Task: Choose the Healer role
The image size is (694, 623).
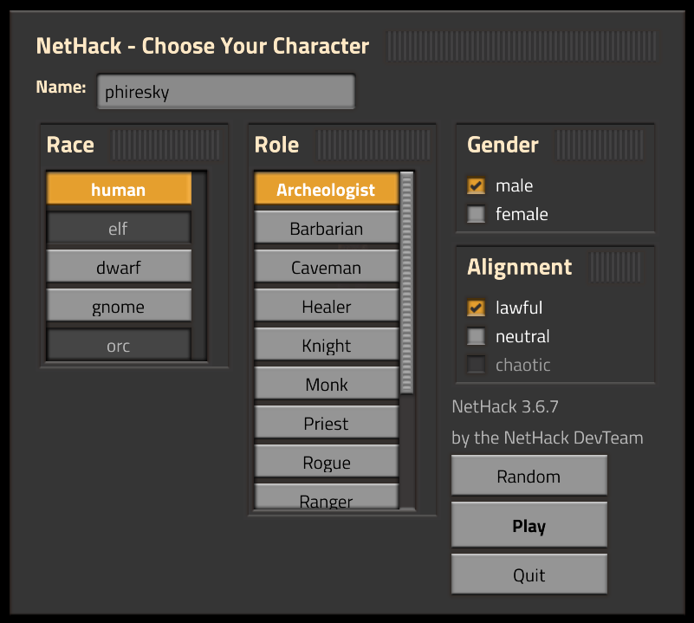Action: pos(327,306)
